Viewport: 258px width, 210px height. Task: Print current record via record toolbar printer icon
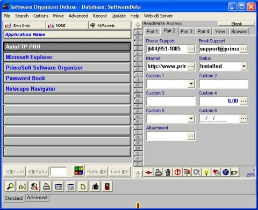point(159,172)
